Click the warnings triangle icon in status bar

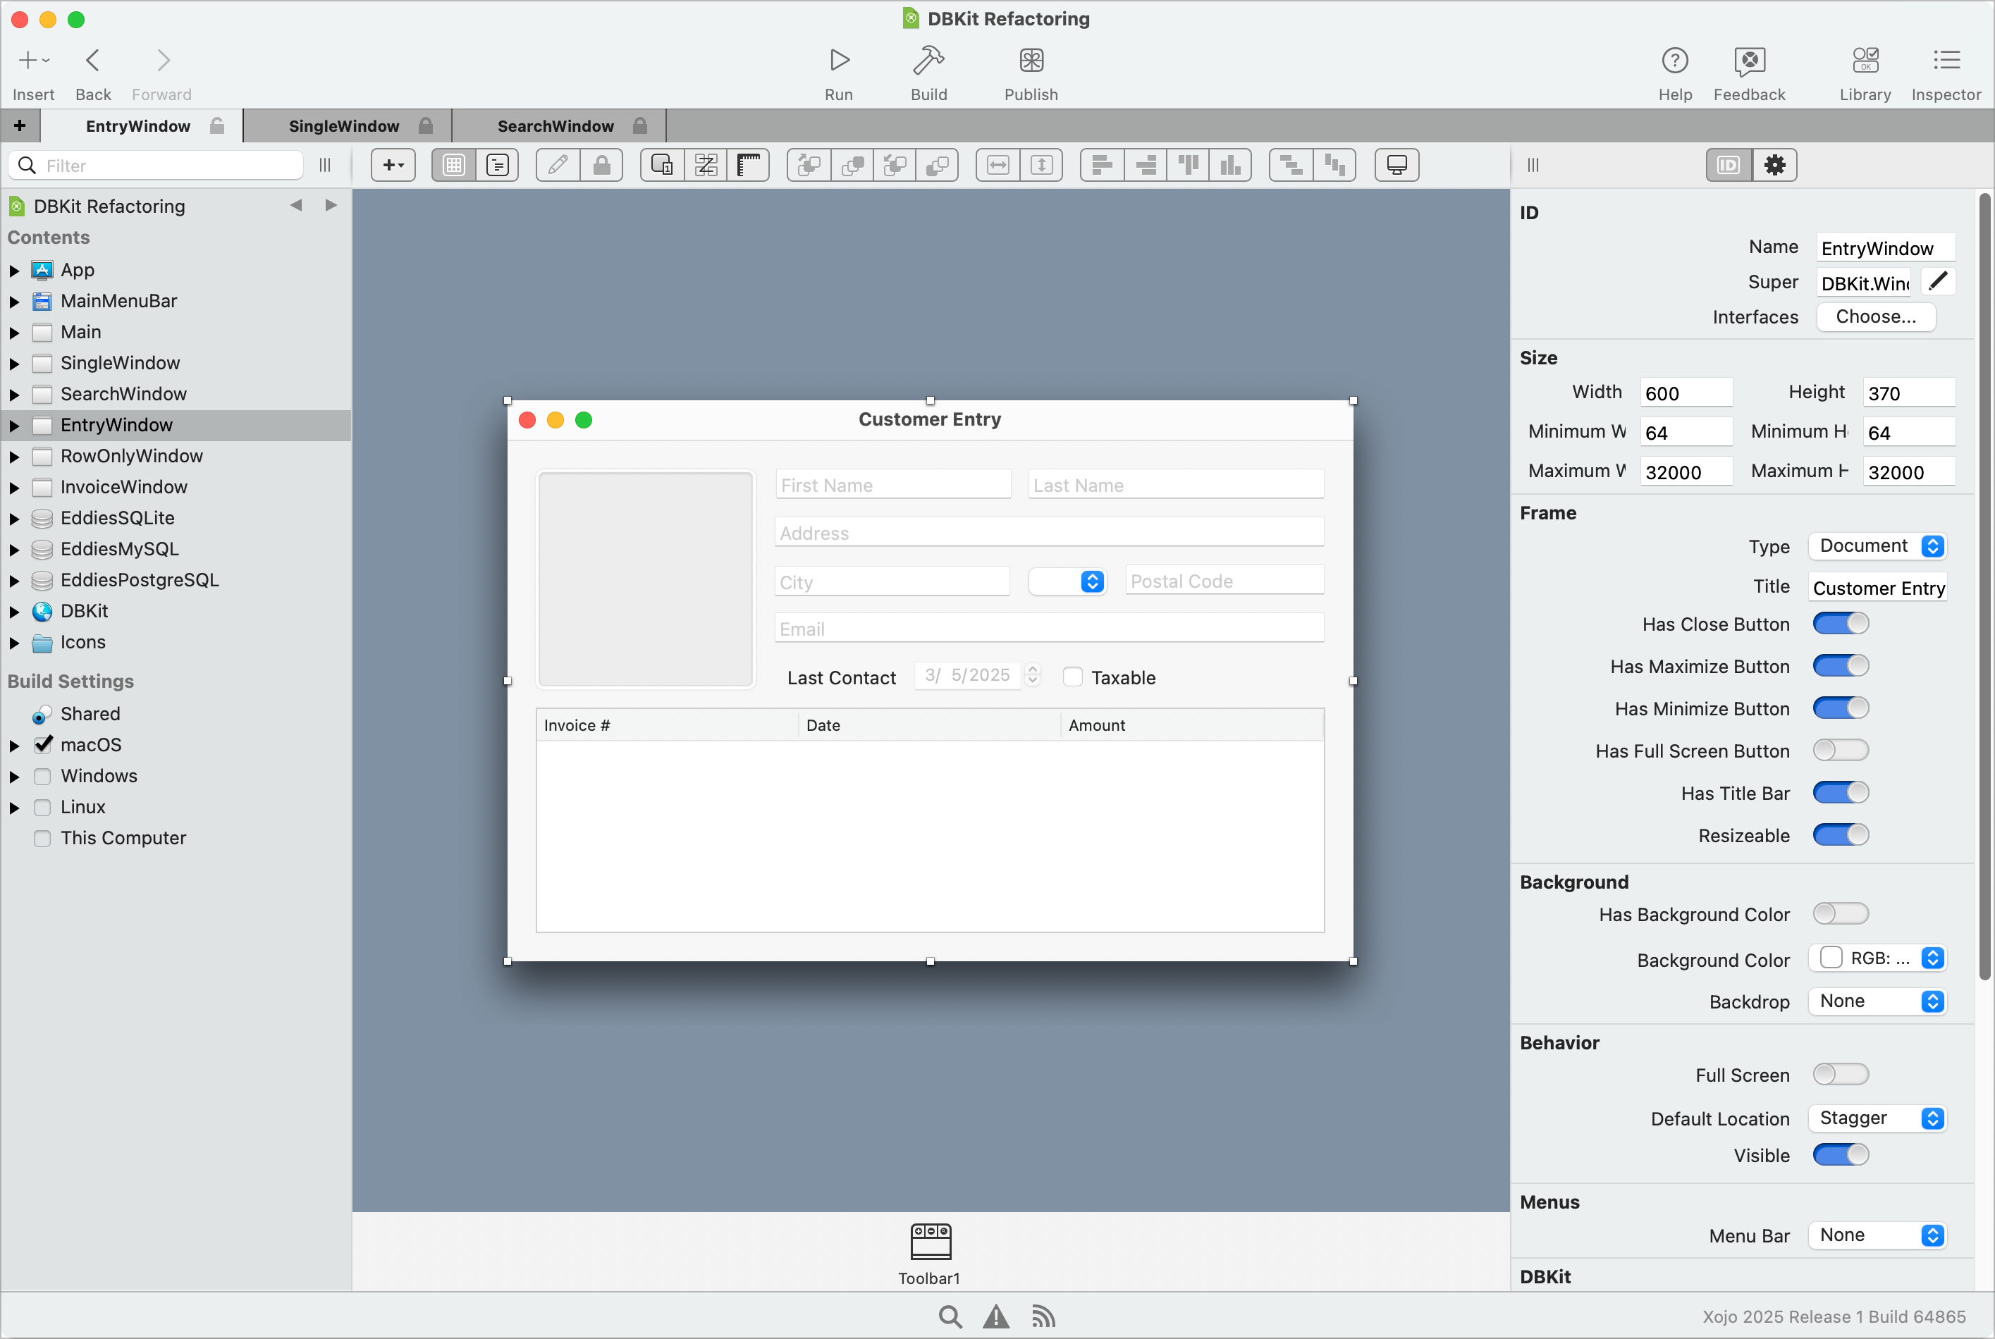click(x=996, y=1316)
